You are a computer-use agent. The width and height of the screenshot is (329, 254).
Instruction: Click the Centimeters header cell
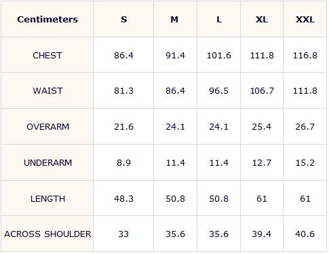click(47, 20)
